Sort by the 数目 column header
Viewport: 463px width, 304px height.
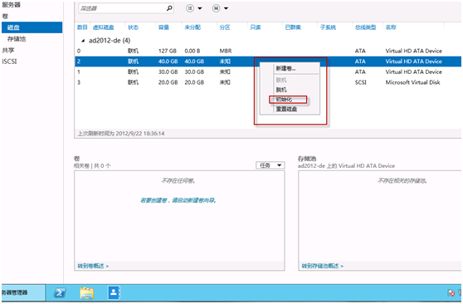tap(82, 27)
